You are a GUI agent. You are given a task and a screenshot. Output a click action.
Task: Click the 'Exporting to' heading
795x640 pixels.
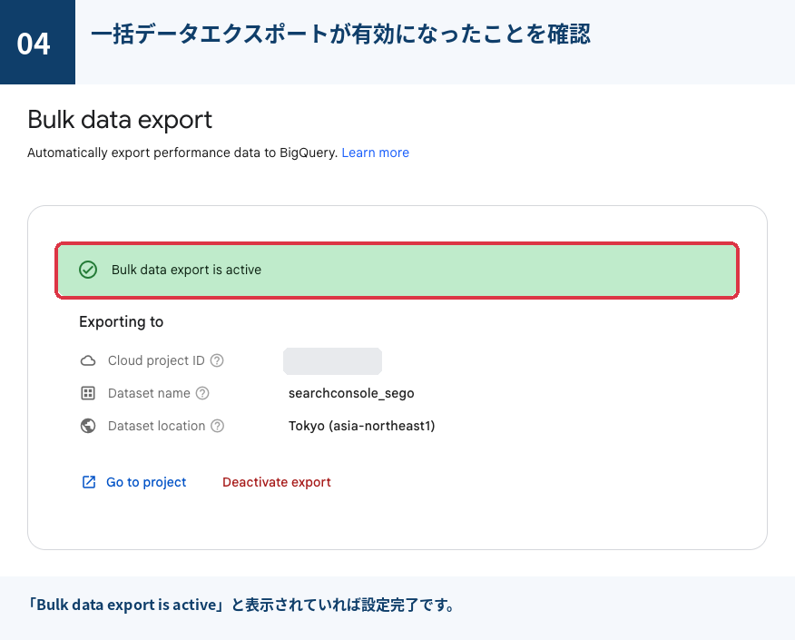click(x=122, y=322)
